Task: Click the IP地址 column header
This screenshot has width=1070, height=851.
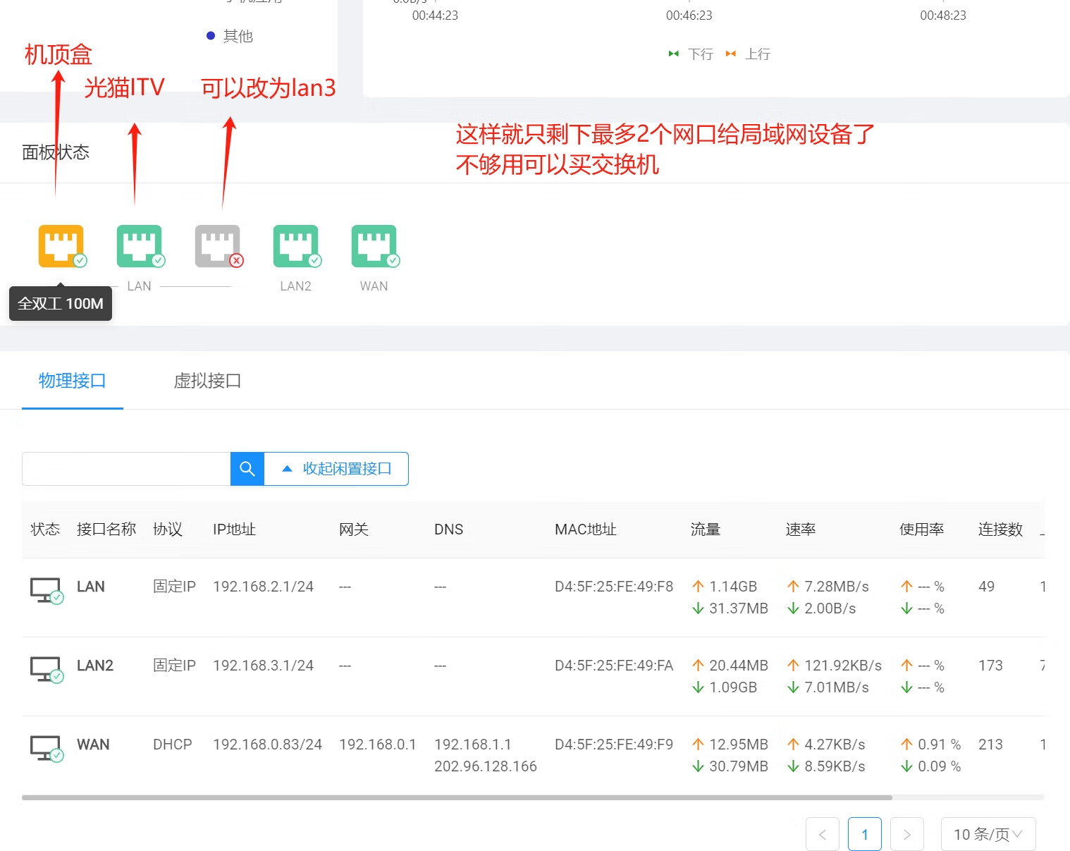Action: [234, 529]
